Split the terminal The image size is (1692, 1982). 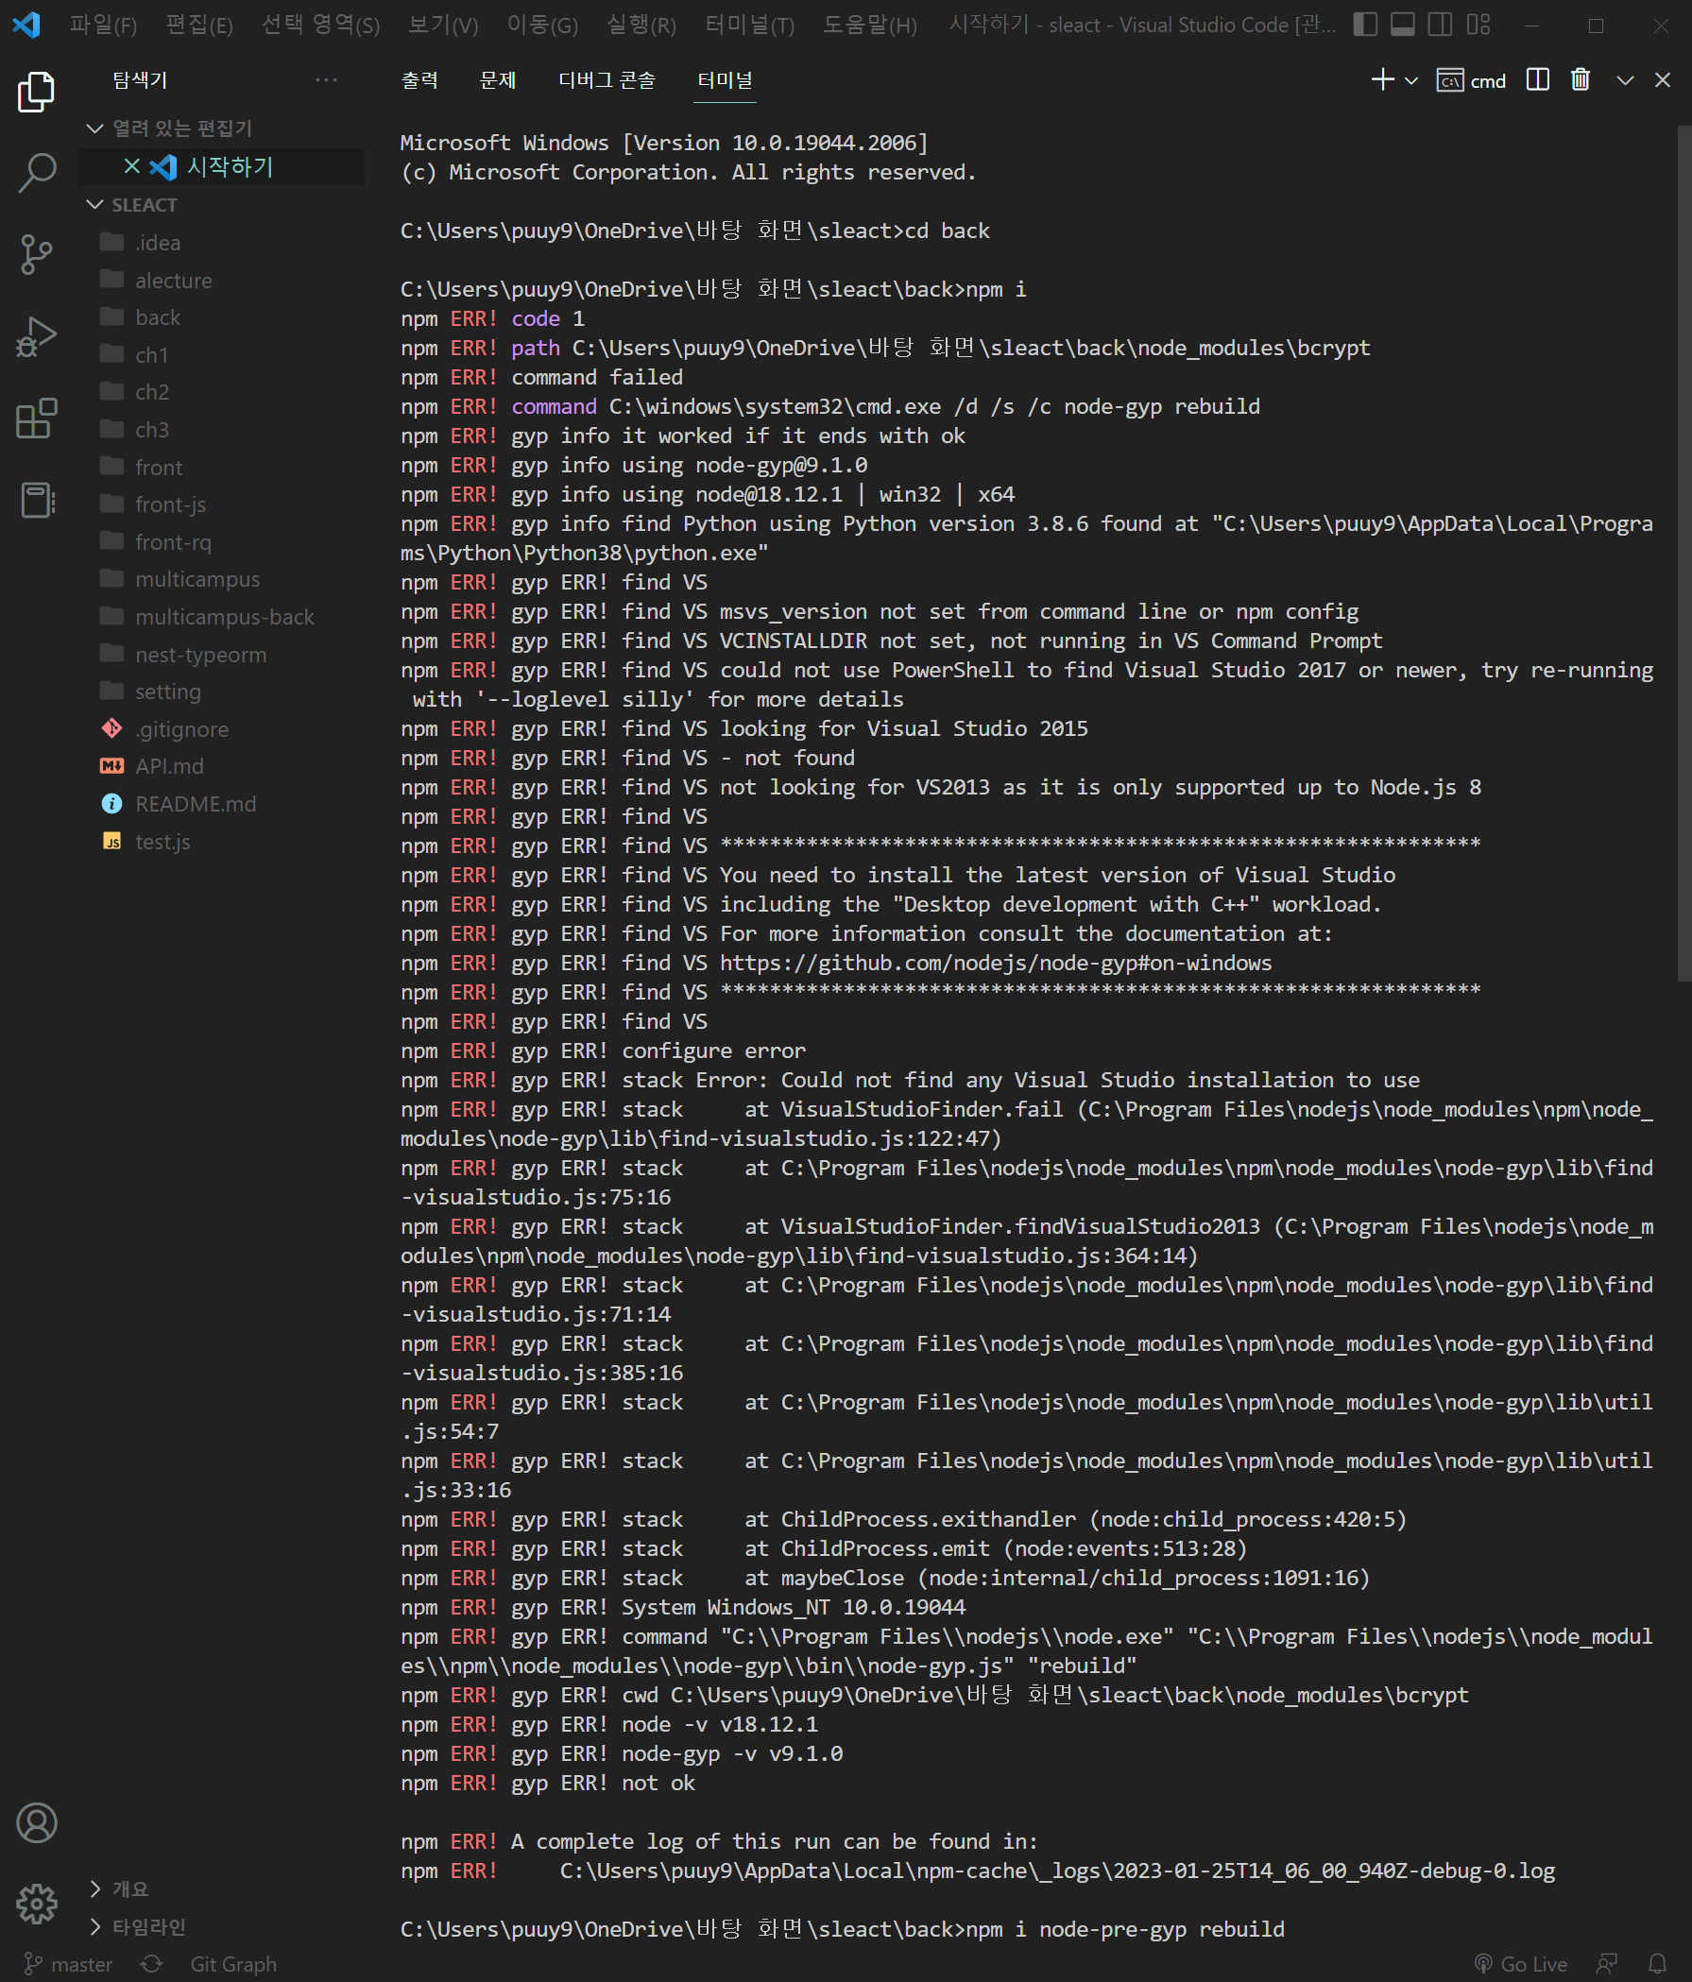tap(1537, 80)
